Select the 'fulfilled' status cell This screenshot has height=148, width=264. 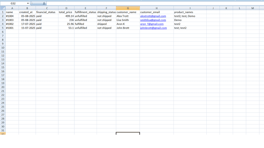pyautogui.click(x=85, y=24)
